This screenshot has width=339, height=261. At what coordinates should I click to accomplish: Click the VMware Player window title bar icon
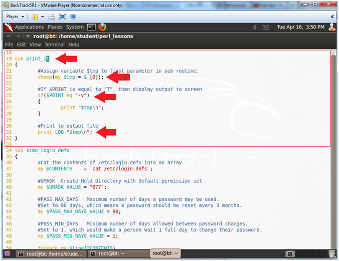(x=6, y=5)
